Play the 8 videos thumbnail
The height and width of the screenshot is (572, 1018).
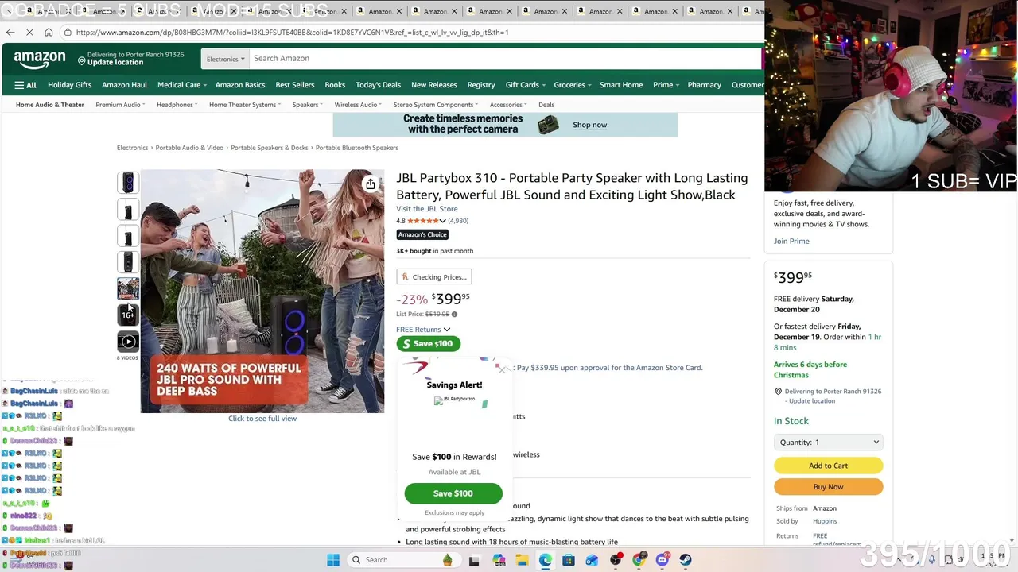click(128, 342)
